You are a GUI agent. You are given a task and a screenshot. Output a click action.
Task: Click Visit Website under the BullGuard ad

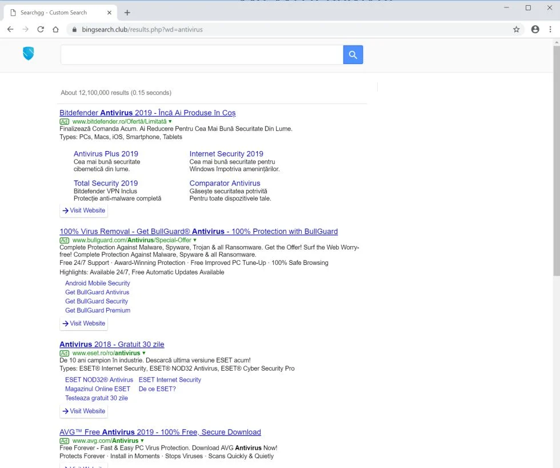[x=83, y=323]
